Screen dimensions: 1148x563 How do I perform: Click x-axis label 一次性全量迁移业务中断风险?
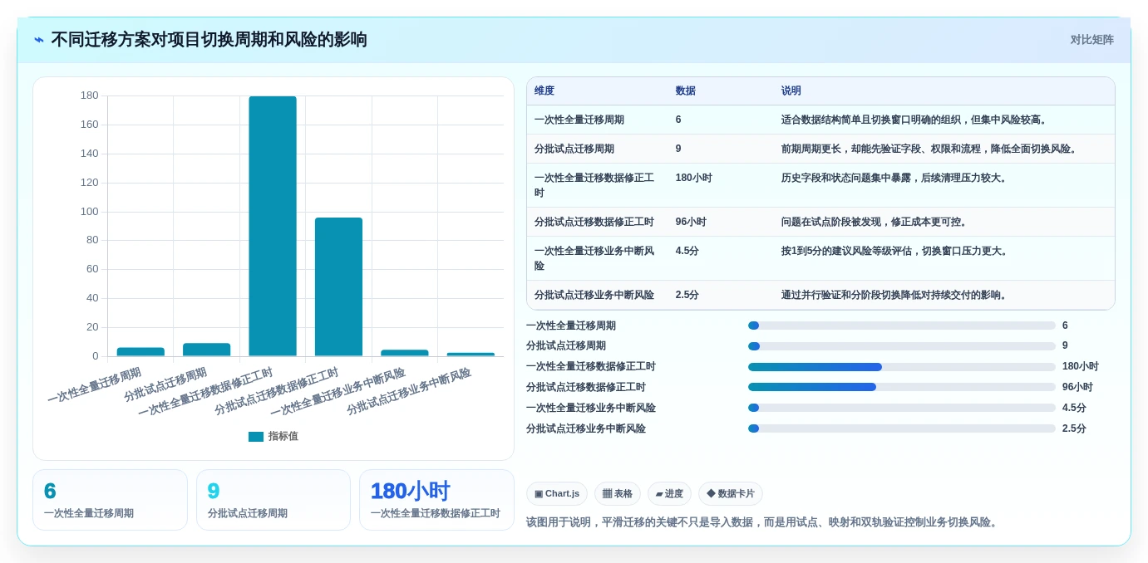(x=338, y=392)
